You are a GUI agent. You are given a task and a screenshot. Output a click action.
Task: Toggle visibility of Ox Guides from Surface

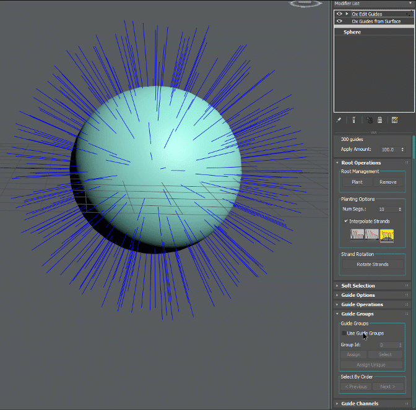click(339, 21)
